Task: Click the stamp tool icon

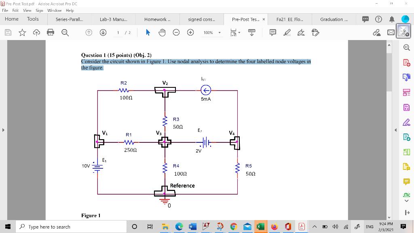Action: click(x=315, y=32)
